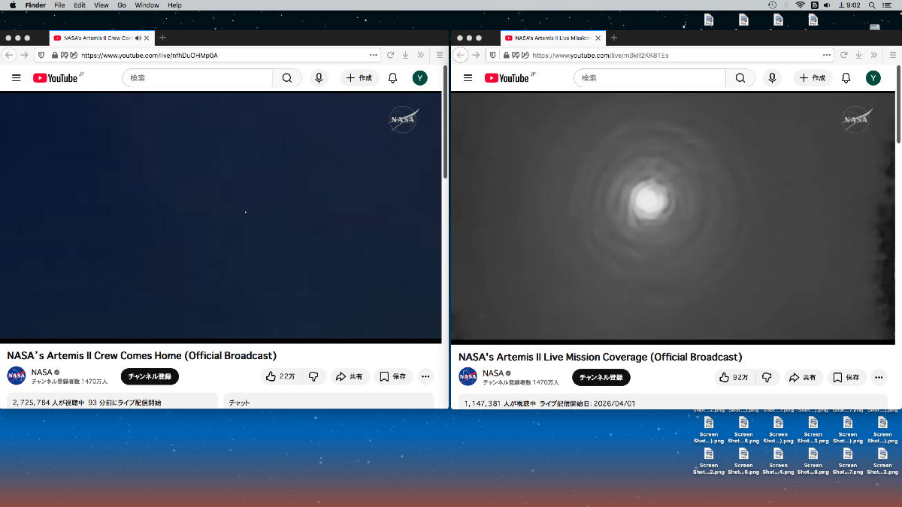
Task: Open Time Machine menu bar icon
Action: [x=772, y=5]
